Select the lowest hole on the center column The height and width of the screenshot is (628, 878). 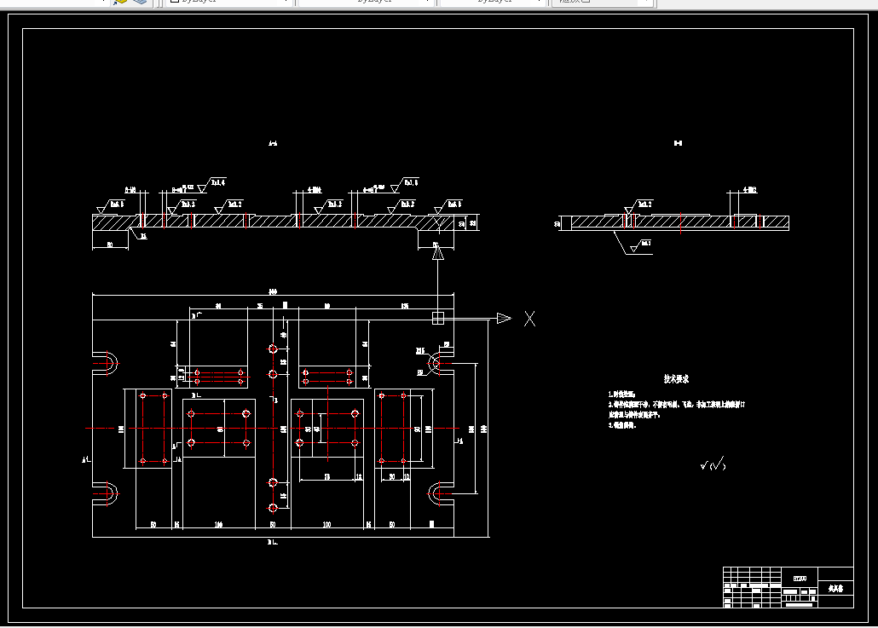[x=273, y=508]
